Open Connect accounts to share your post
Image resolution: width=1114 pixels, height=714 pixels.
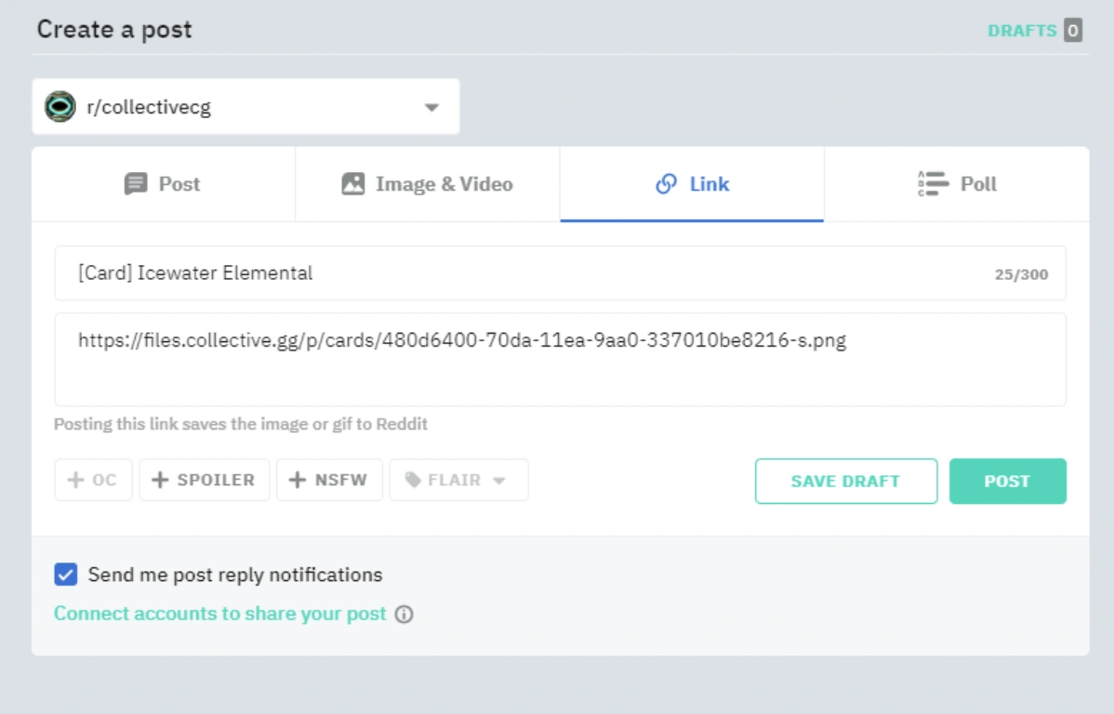point(219,614)
